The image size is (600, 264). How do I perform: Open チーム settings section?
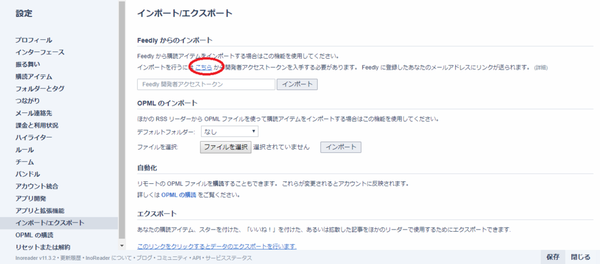(x=25, y=162)
